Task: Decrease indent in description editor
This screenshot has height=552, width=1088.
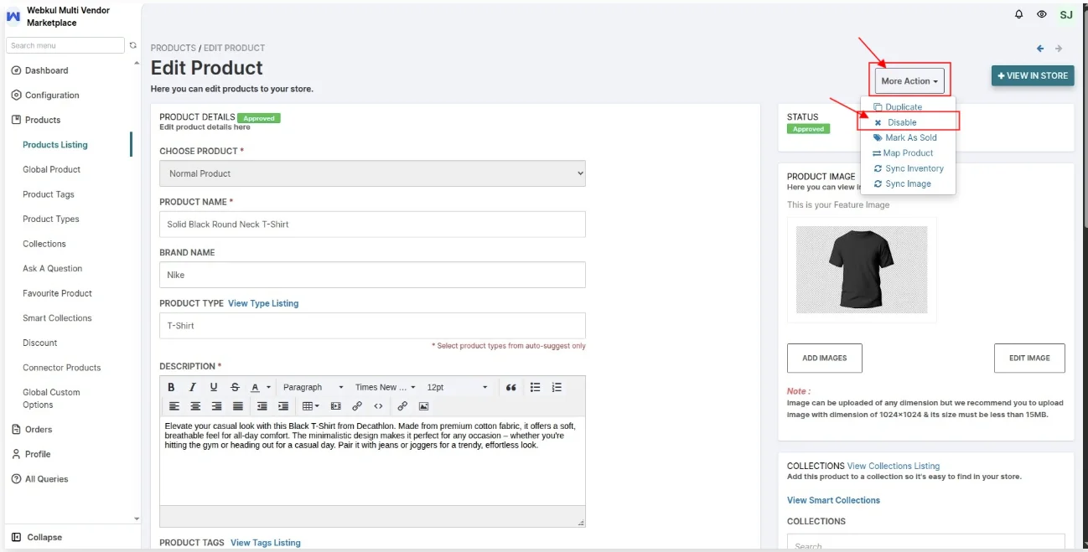Action: (262, 406)
